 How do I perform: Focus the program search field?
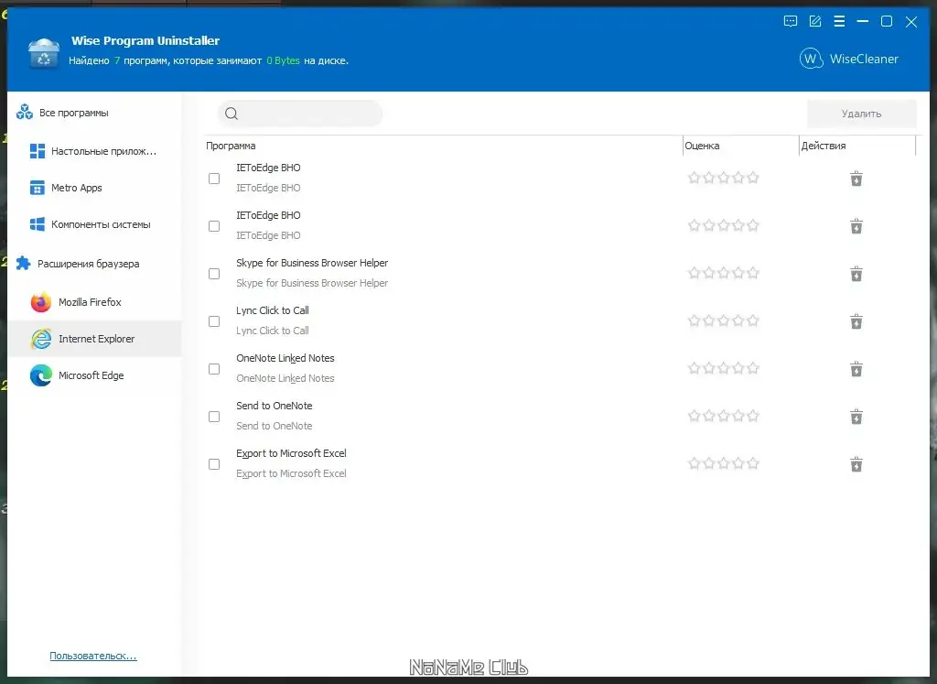[x=299, y=114]
